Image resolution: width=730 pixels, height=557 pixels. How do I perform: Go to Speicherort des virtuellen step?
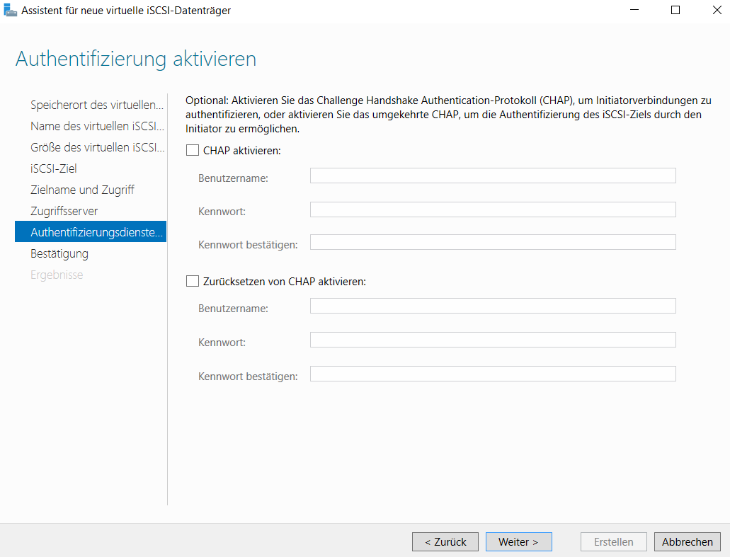tap(97, 105)
